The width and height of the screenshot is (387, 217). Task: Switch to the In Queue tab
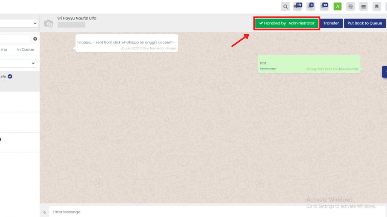[x=26, y=49]
